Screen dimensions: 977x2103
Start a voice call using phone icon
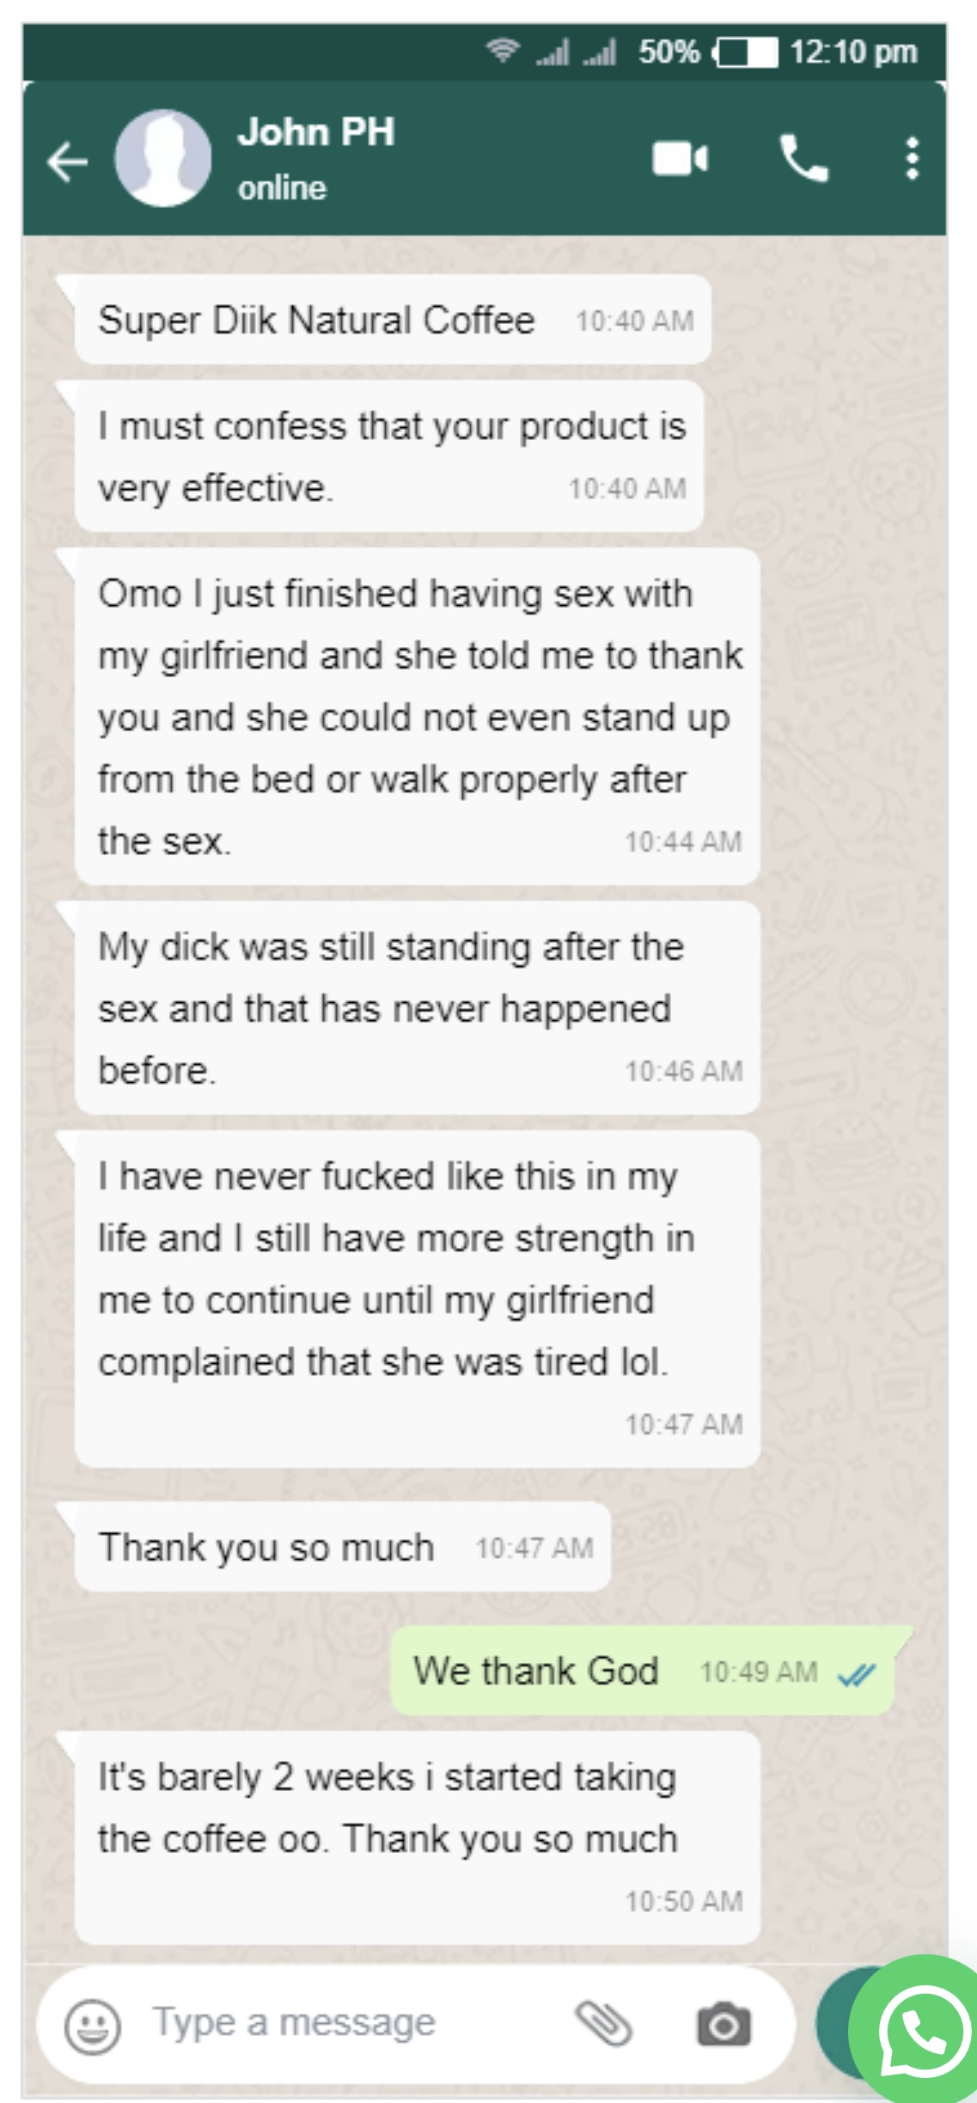pos(803,158)
